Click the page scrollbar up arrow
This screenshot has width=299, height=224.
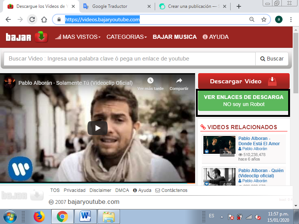coord(296,30)
